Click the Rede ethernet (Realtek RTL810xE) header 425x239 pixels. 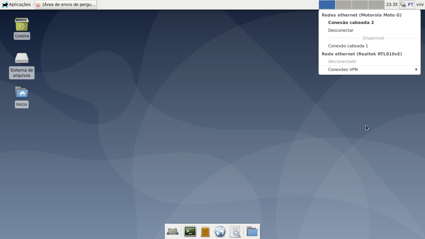(x=362, y=54)
